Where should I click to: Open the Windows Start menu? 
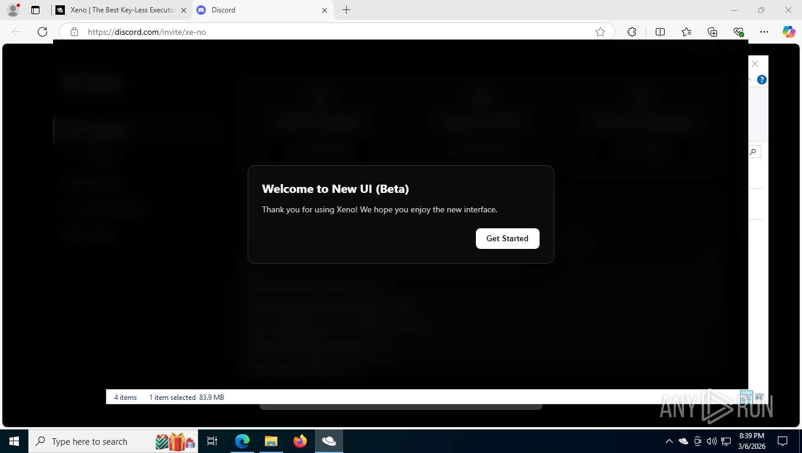click(x=14, y=441)
